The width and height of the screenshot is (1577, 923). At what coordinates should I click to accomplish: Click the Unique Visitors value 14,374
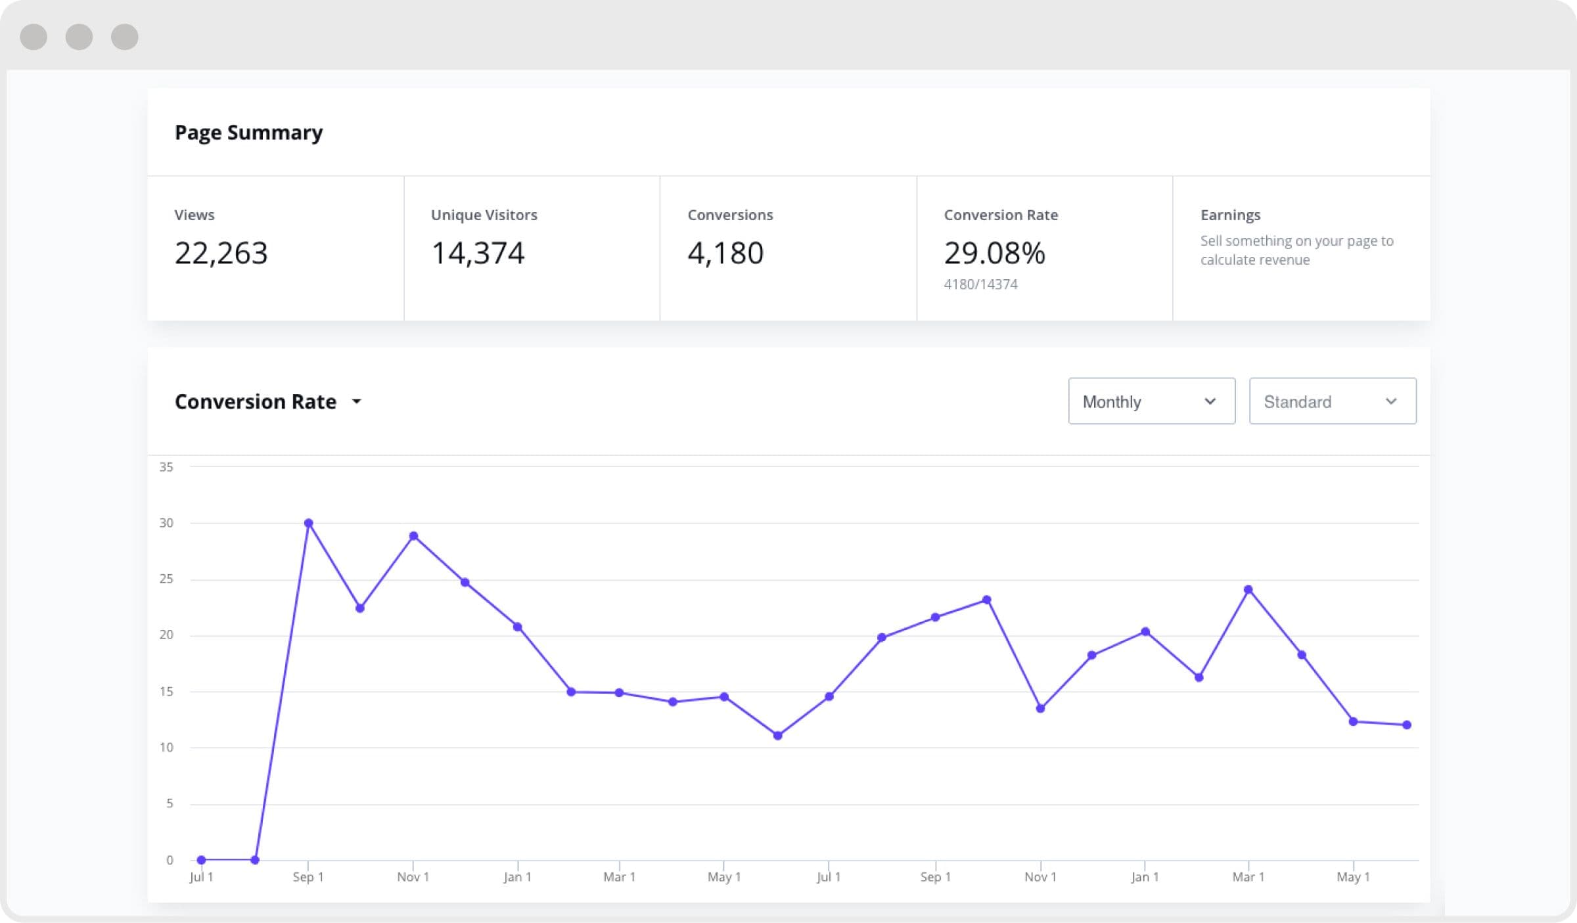click(478, 253)
